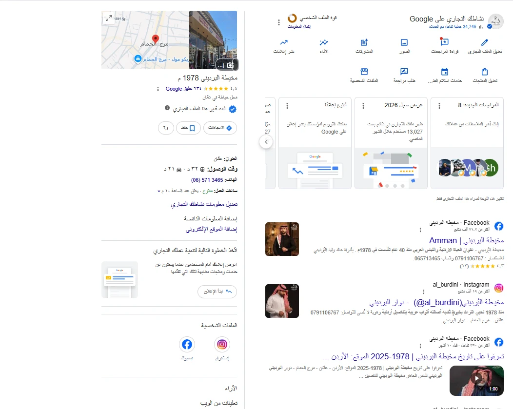The image size is (513, 409).
Task: Open three-dot menu of Facebook history video result
Action: click(420, 346)
